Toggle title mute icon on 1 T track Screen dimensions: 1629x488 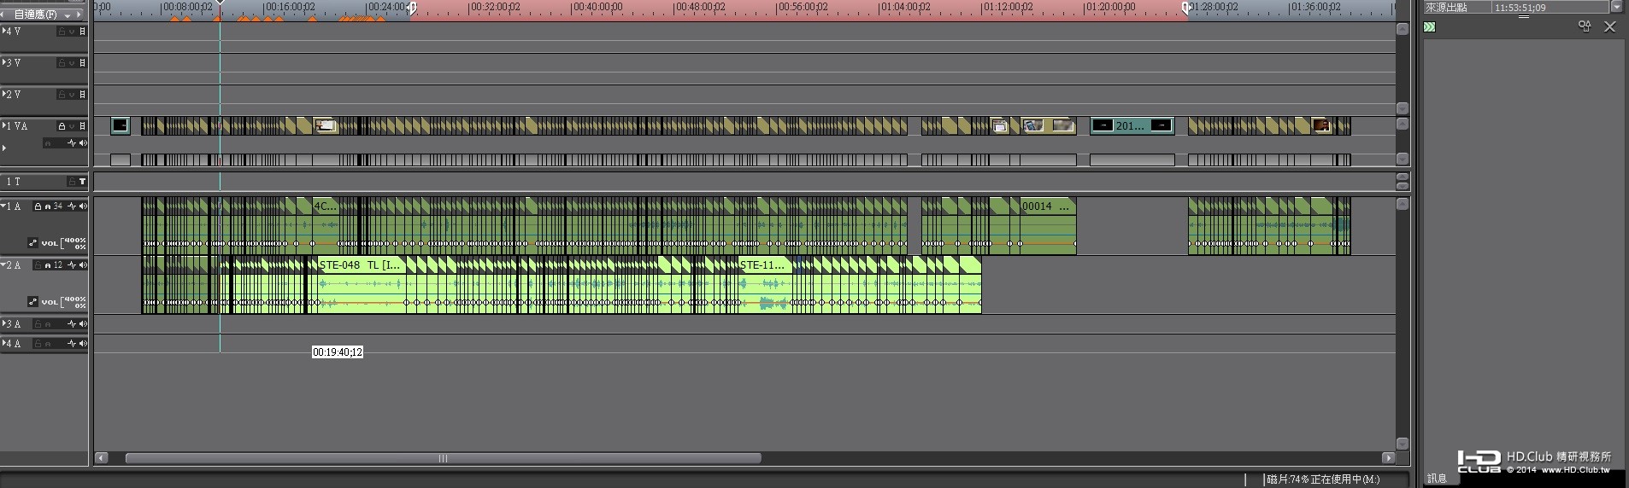82,182
